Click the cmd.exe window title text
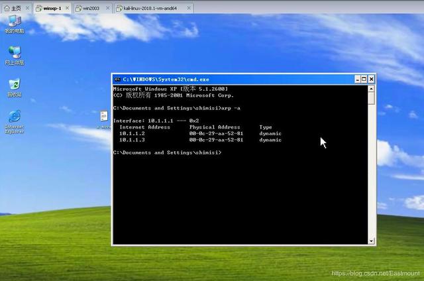The image size is (424, 281). [x=166, y=80]
